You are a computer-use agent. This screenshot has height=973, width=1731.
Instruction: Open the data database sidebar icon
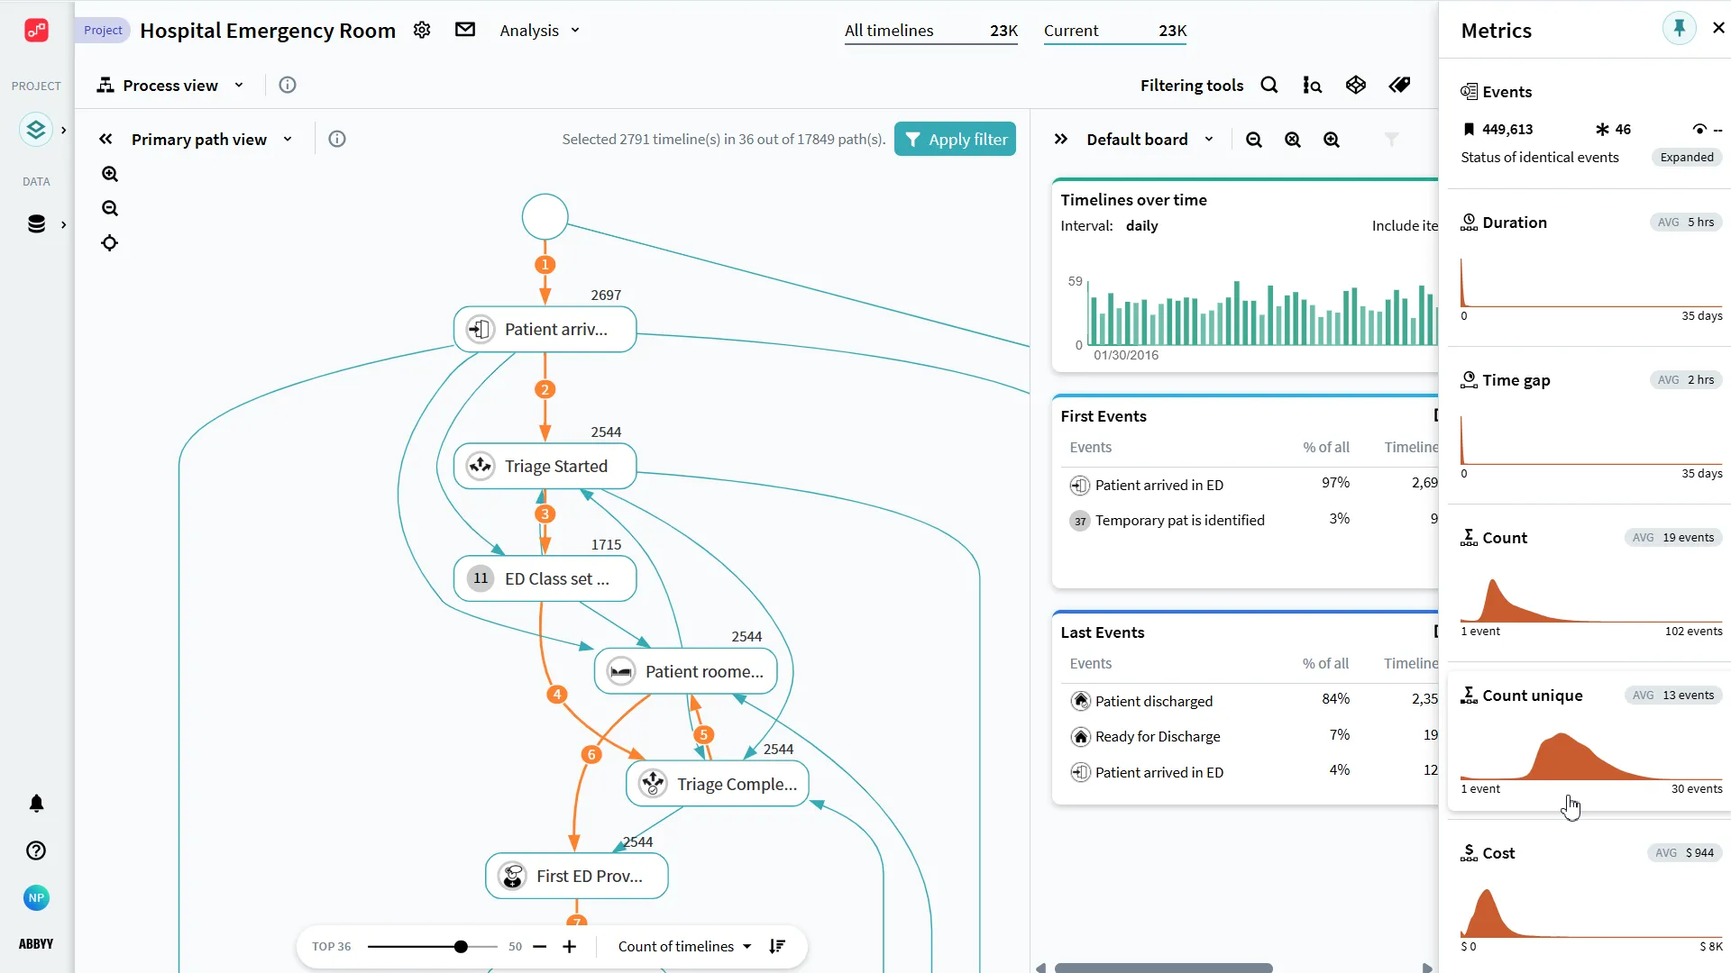pos(36,224)
